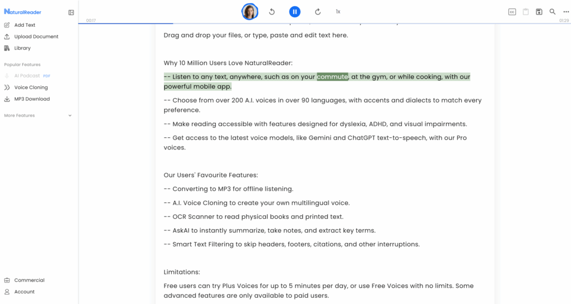Toggle closed captions CC icon
This screenshot has width=571, height=304.
tap(512, 12)
